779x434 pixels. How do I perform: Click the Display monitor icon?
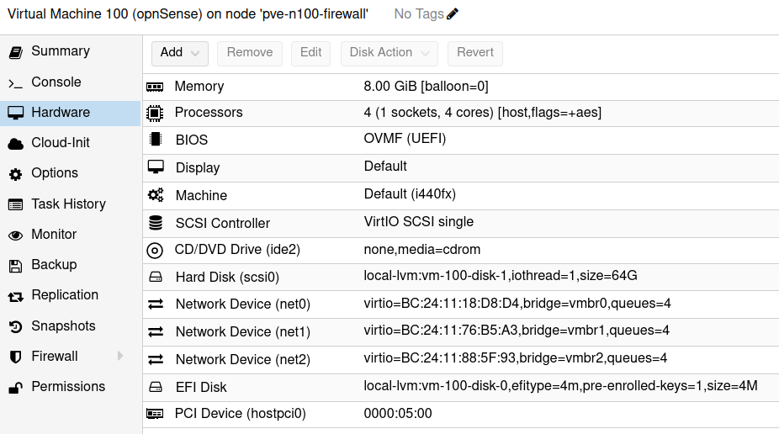point(155,167)
